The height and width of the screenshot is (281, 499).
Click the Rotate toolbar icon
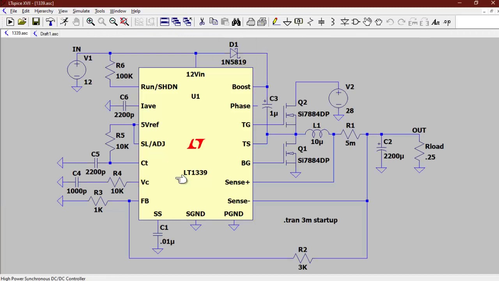tap(413, 22)
